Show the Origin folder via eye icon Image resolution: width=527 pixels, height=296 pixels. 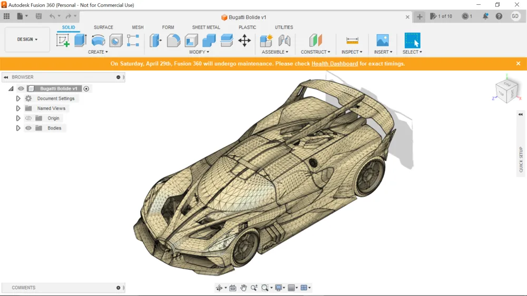28,119
